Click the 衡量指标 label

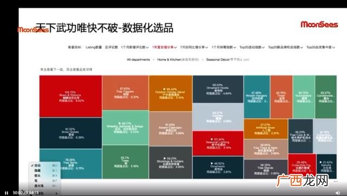point(75,47)
